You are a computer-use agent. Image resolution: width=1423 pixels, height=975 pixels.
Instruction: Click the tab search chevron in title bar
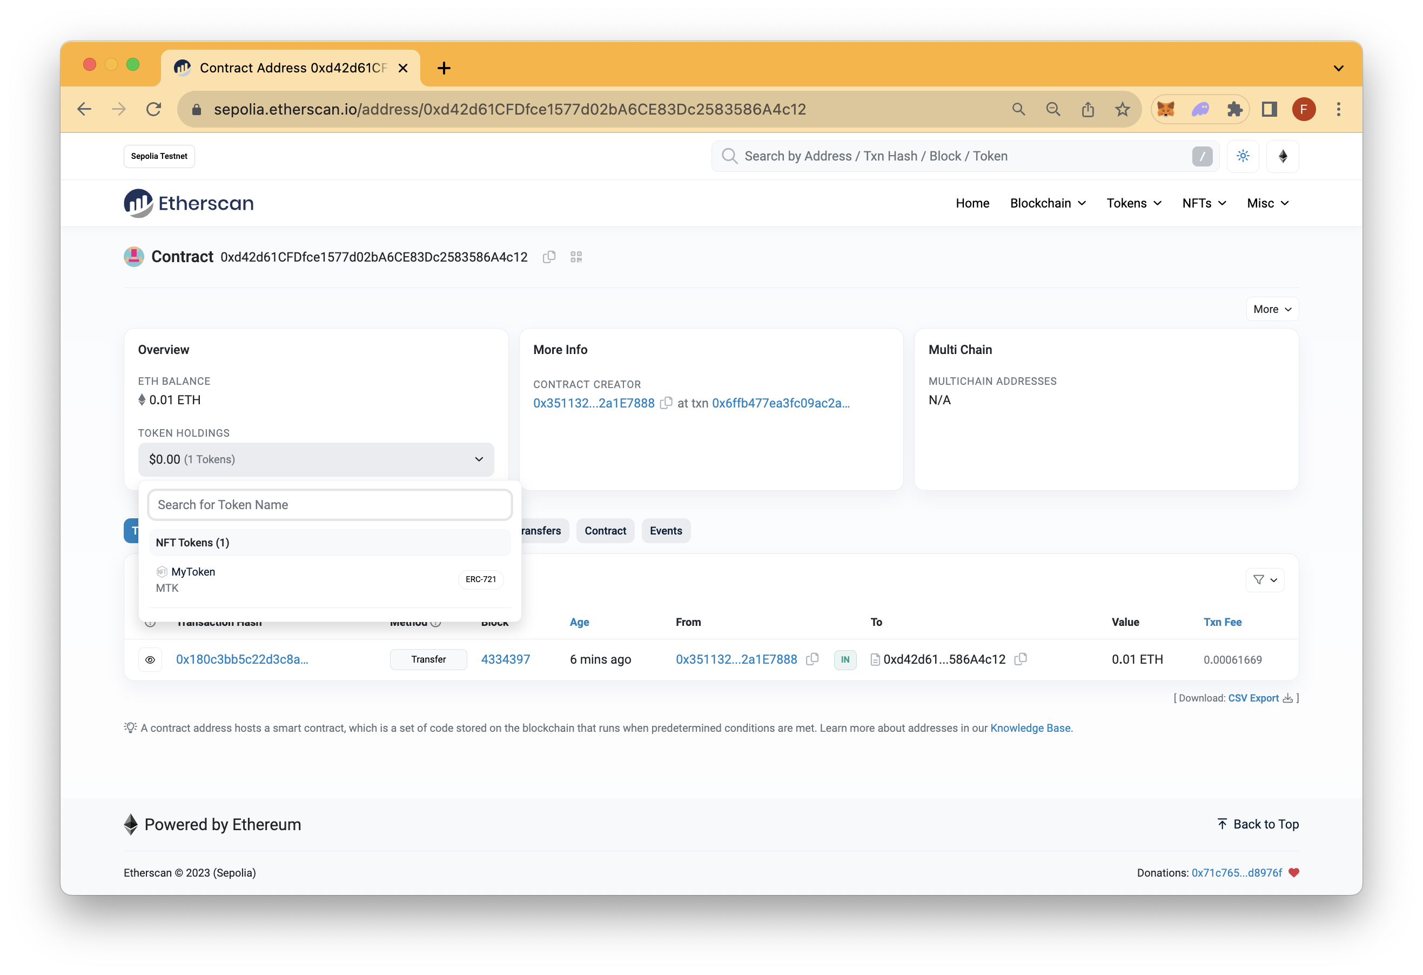[1339, 68]
